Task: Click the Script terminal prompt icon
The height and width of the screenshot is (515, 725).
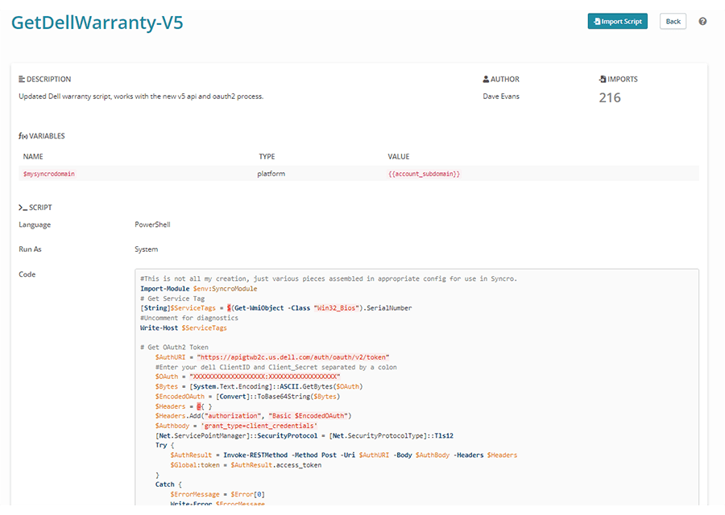Action: (23, 208)
